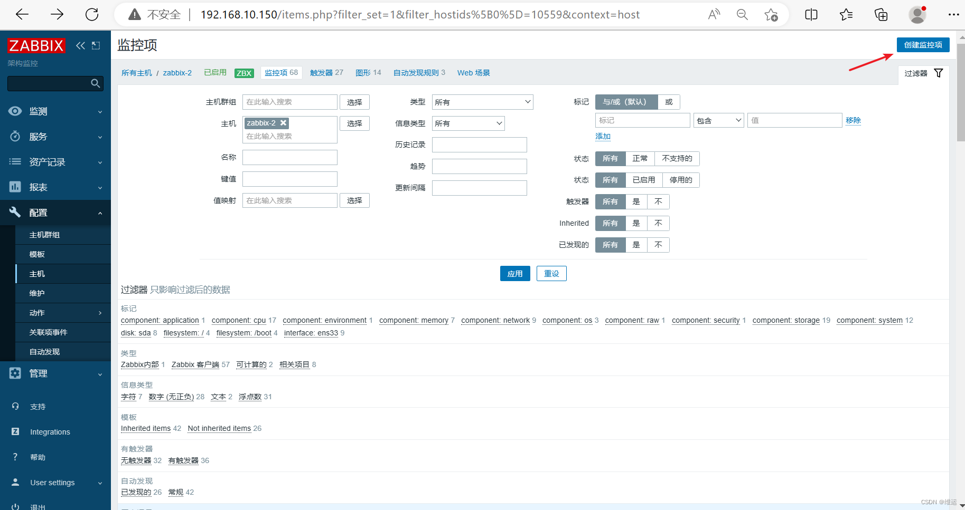The height and width of the screenshot is (510, 965).
Task: Switch to 触发器 27 tab
Action: click(326, 73)
